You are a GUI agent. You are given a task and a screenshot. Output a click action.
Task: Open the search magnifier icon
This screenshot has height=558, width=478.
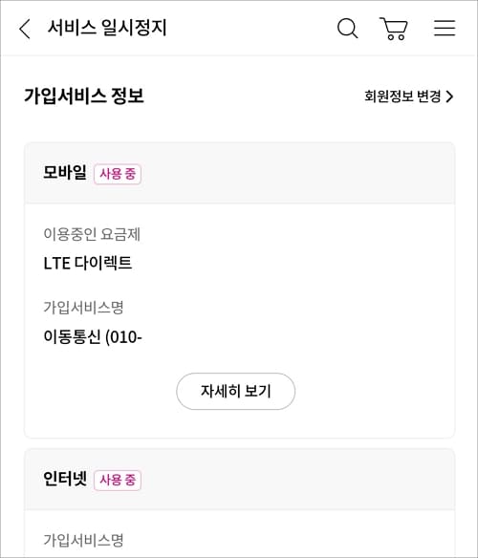click(x=347, y=28)
